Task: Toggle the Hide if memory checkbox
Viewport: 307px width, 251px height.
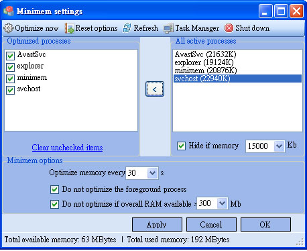Action: click(x=181, y=146)
